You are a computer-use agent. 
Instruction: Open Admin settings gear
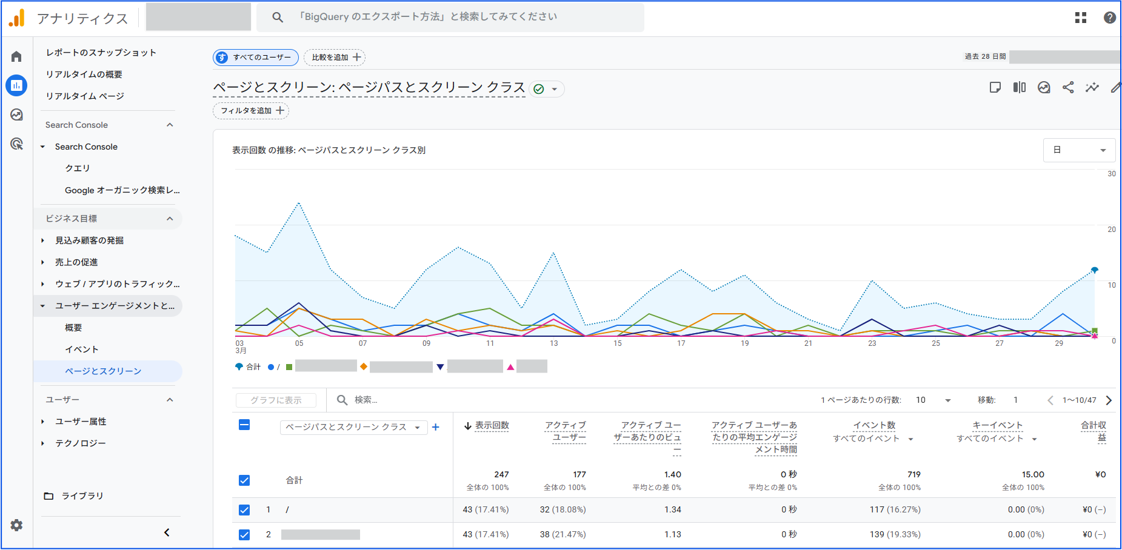pyautogui.click(x=16, y=525)
